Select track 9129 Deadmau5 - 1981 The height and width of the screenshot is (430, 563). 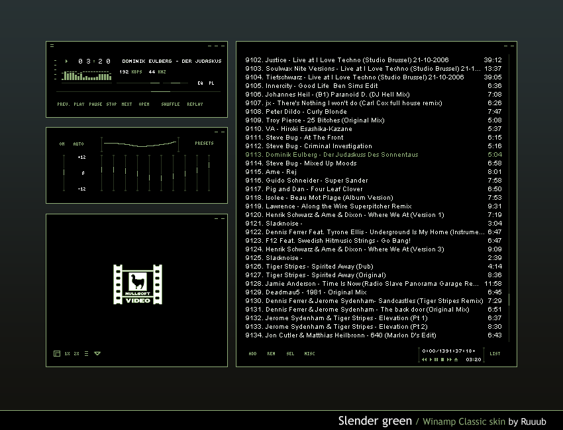click(374, 292)
